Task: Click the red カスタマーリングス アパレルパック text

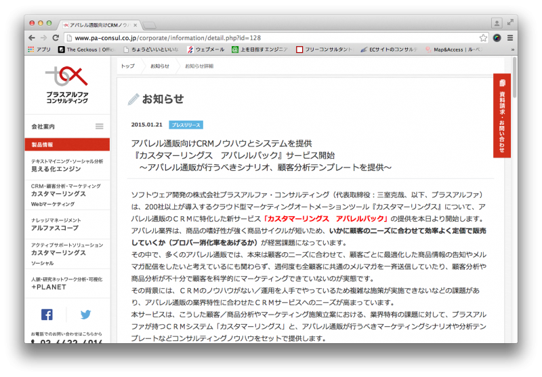Action: 325,218
